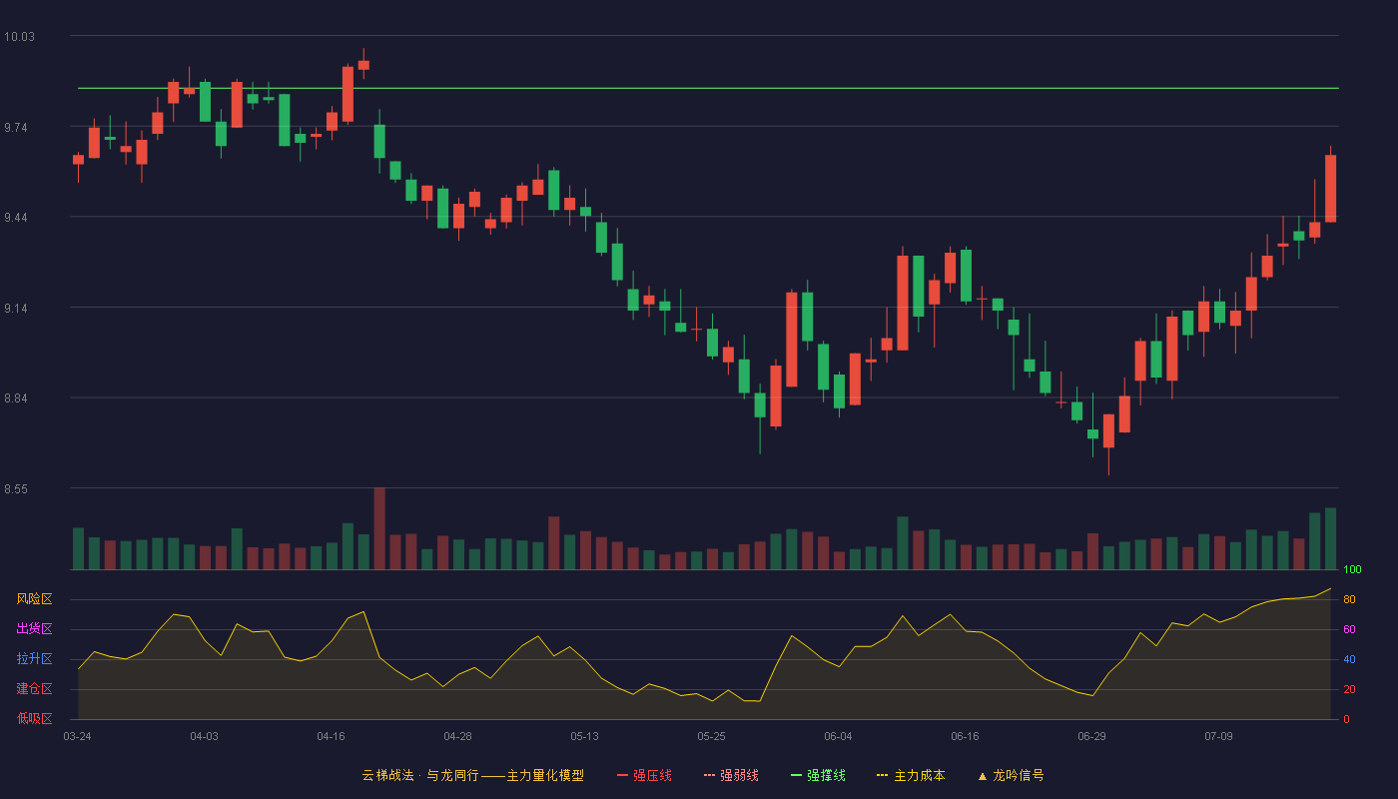Click the 04-28 date label
Screen dimensions: 1398x799
pos(457,736)
